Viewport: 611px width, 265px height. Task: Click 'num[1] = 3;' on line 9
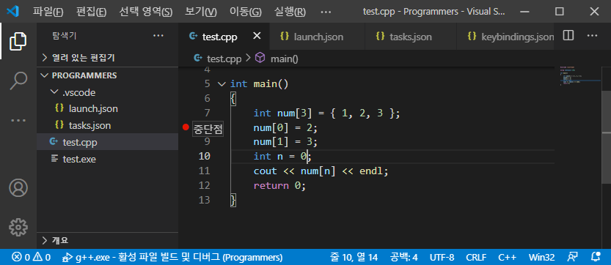285,141
